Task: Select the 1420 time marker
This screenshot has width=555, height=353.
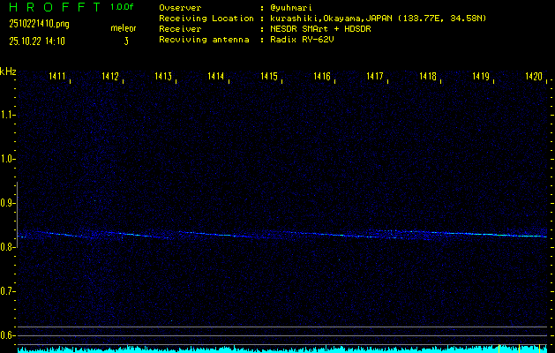Action: 533,78
